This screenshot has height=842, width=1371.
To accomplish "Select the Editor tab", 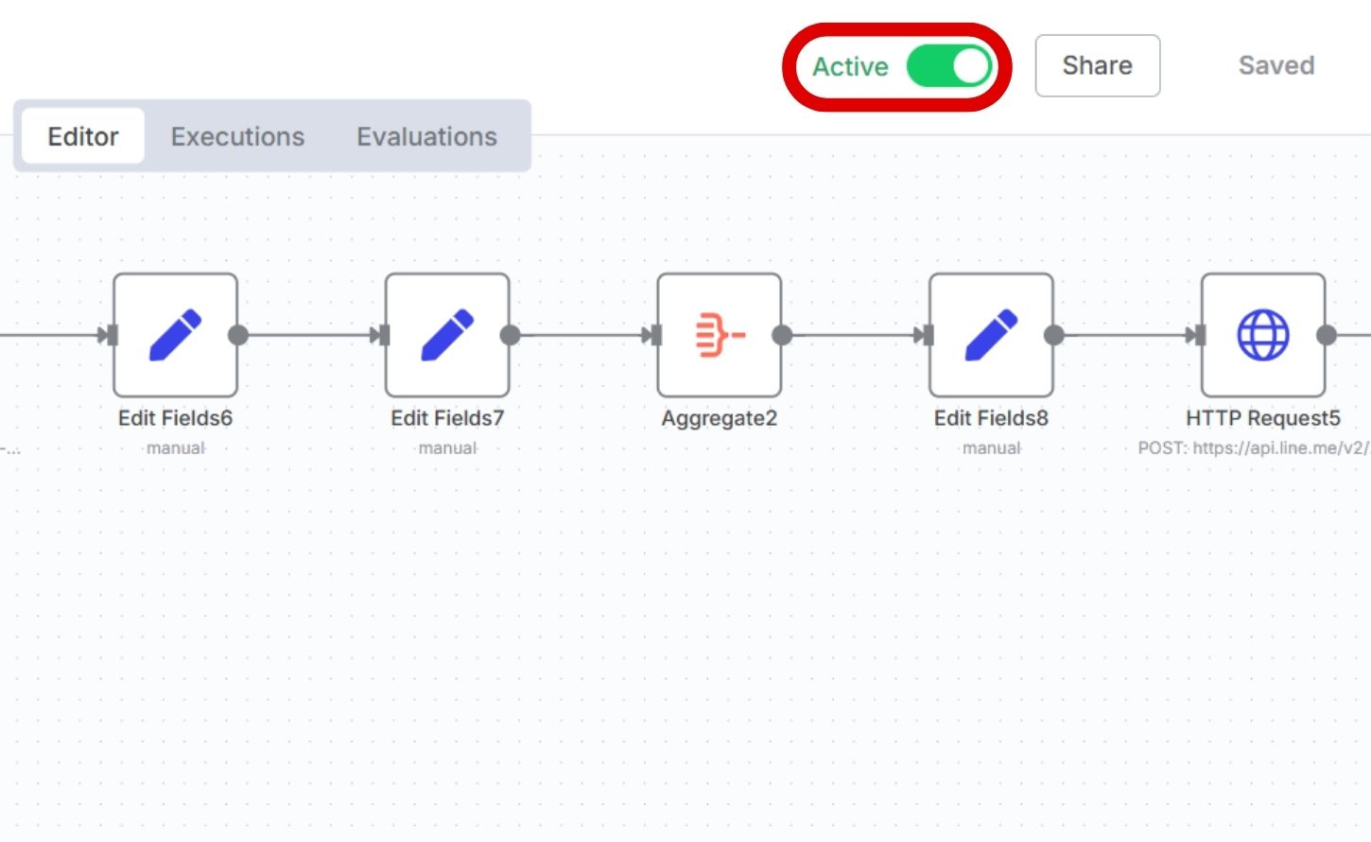I will (x=83, y=136).
